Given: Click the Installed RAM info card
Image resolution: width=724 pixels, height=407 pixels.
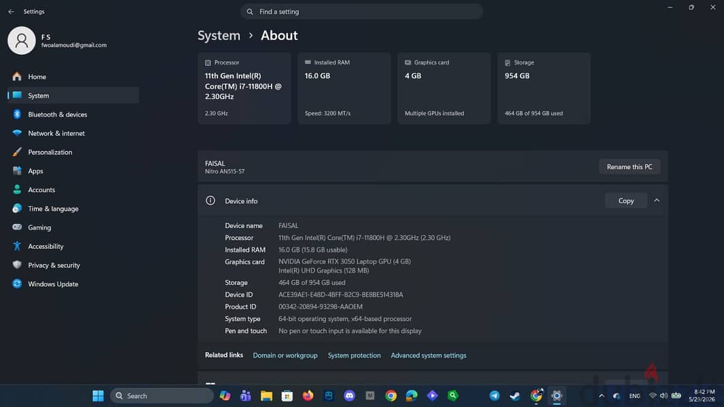Looking at the screenshot, I should (x=344, y=88).
